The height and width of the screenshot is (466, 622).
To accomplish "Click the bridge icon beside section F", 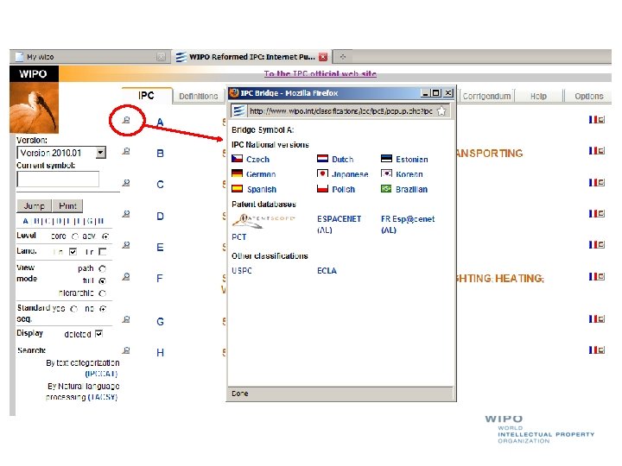I will click(126, 277).
